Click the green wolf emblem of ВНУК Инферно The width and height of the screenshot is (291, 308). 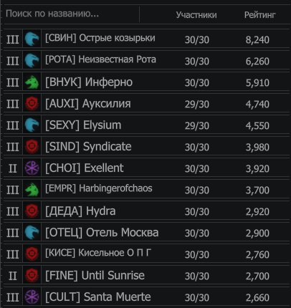point(32,82)
